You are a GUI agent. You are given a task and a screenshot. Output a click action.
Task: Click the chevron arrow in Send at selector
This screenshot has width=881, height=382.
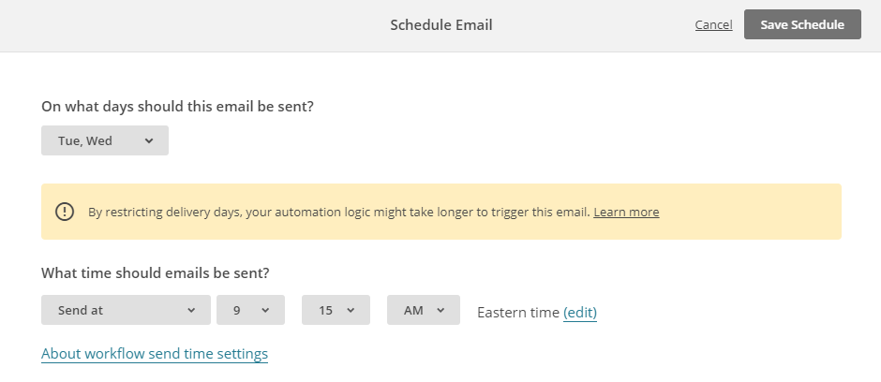[x=191, y=310]
